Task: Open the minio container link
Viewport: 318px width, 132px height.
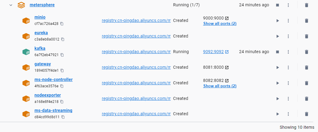Action: coord(40,17)
